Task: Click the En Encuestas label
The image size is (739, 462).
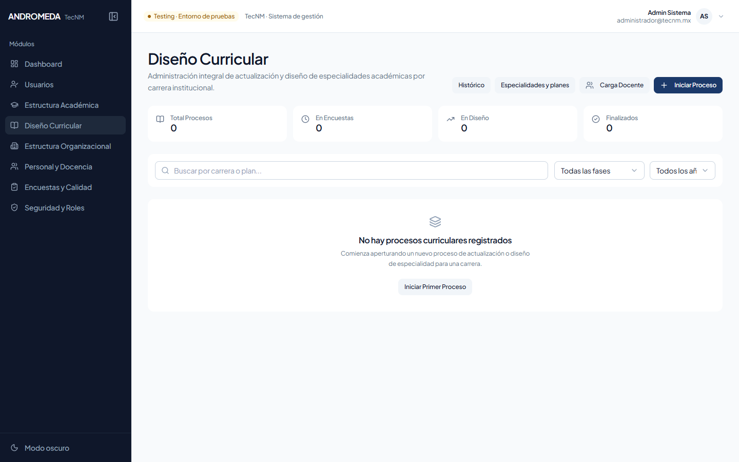Action: pyautogui.click(x=335, y=118)
